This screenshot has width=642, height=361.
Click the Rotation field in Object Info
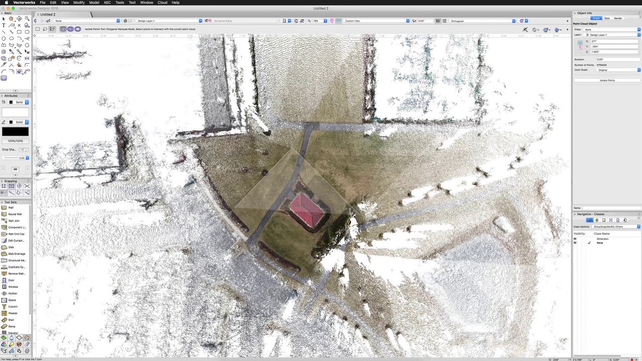click(x=618, y=59)
